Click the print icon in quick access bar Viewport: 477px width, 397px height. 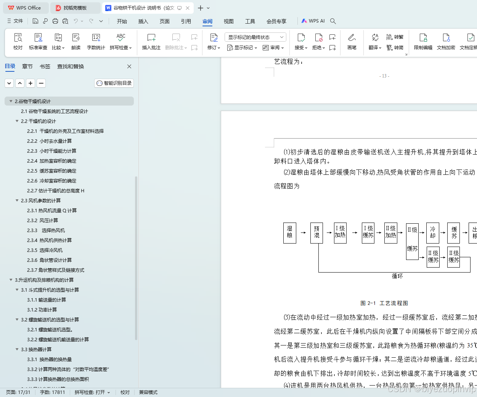55,21
